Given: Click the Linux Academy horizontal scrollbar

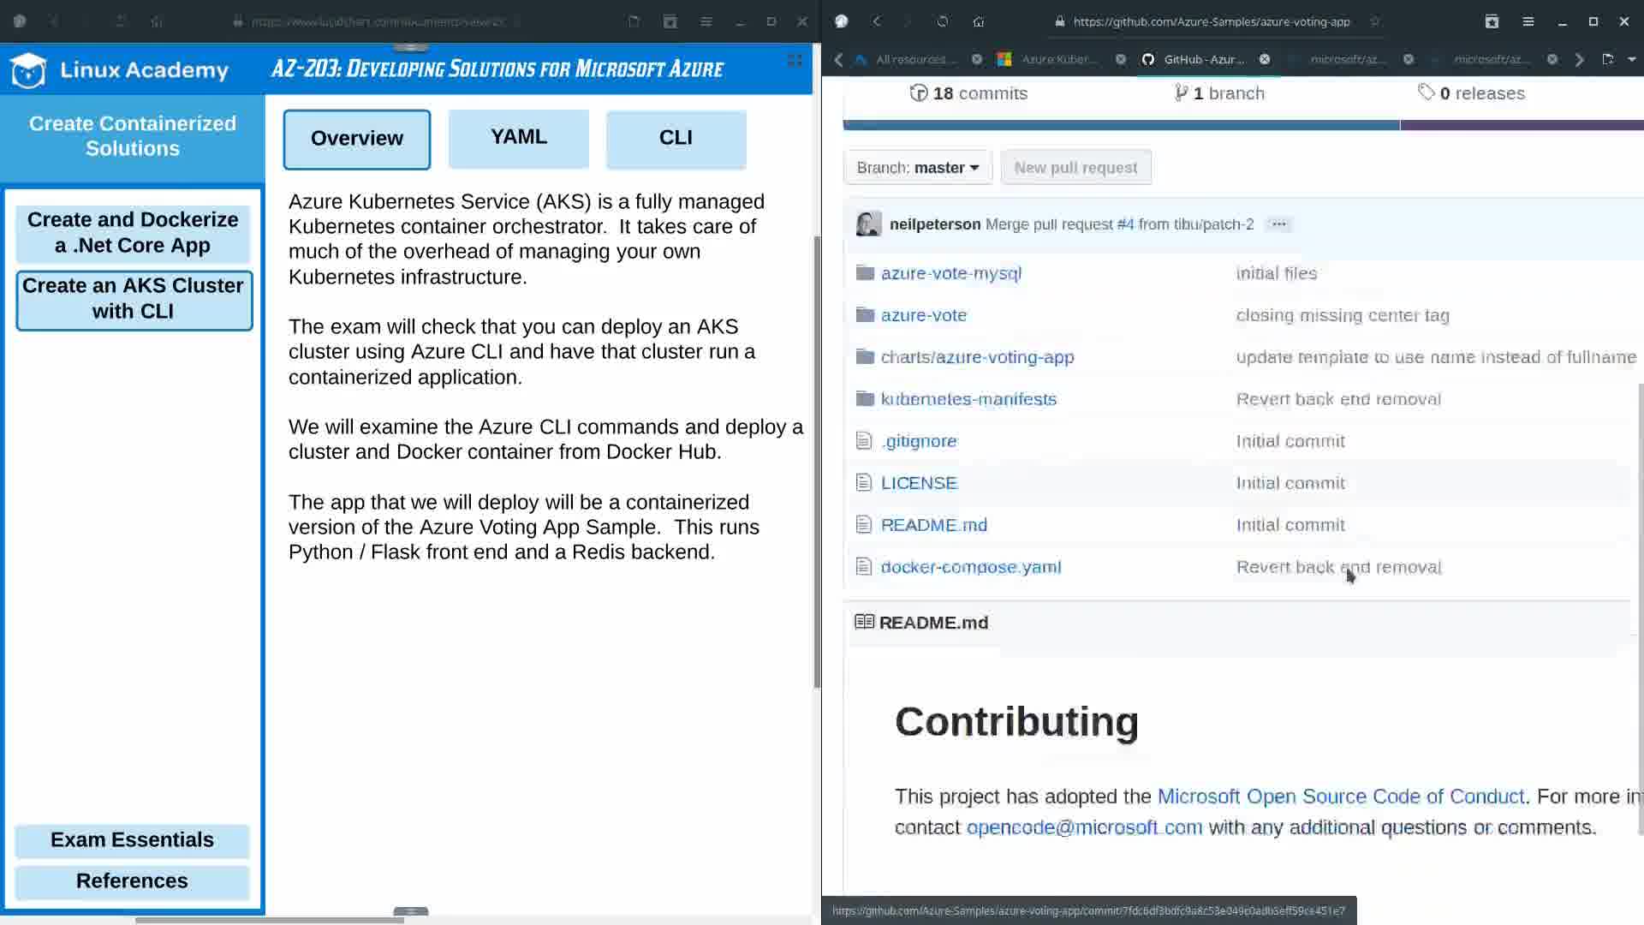Looking at the screenshot, I should pos(269,920).
